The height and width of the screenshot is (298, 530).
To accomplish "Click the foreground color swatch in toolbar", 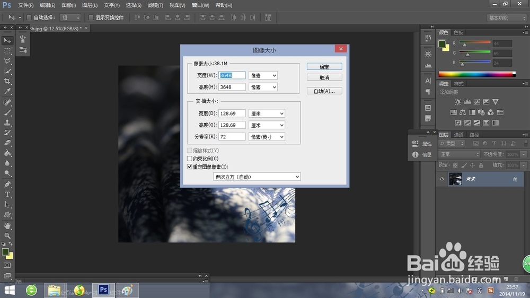I will (5, 252).
